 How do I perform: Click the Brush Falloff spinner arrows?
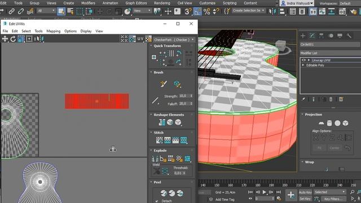point(191,104)
